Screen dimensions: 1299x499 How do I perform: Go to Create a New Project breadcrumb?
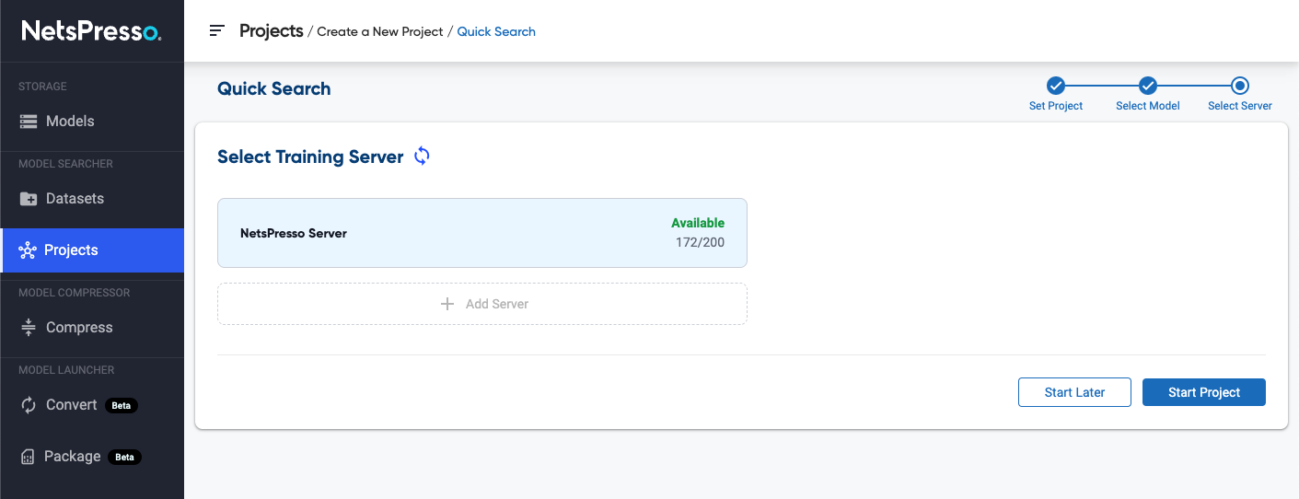380,31
